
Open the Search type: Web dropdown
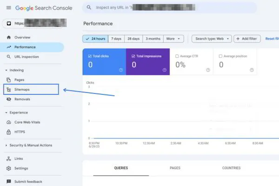212,39
